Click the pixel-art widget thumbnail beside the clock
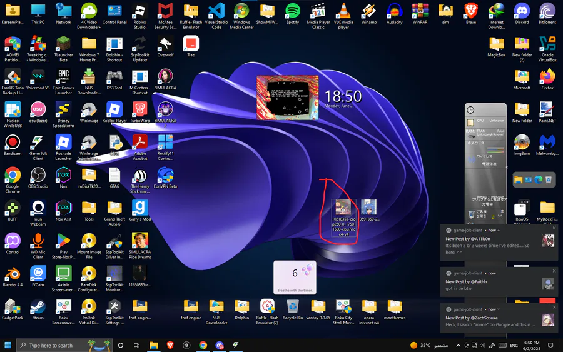 click(288, 98)
